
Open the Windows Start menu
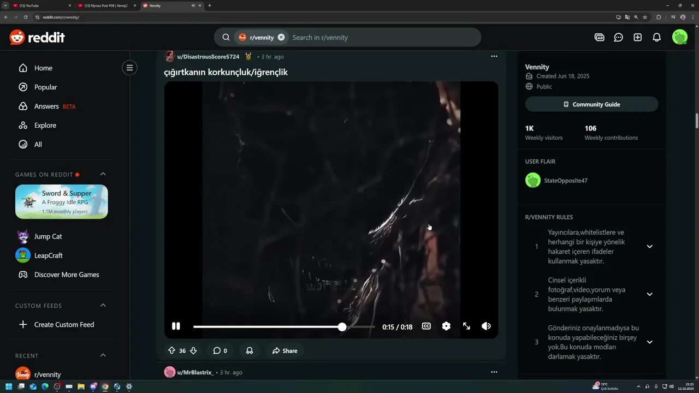point(9,386)
